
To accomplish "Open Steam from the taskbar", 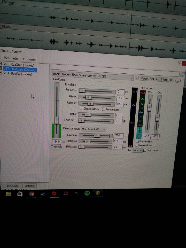I will coord(43,194).
